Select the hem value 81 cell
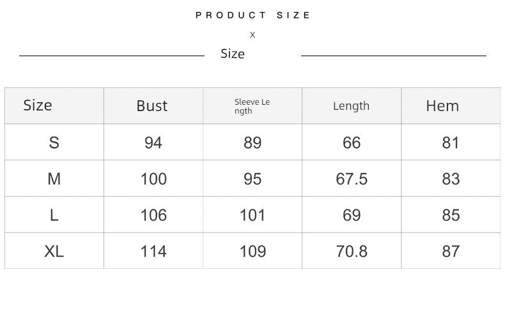 pyautogui.click(x=451, y=143)
